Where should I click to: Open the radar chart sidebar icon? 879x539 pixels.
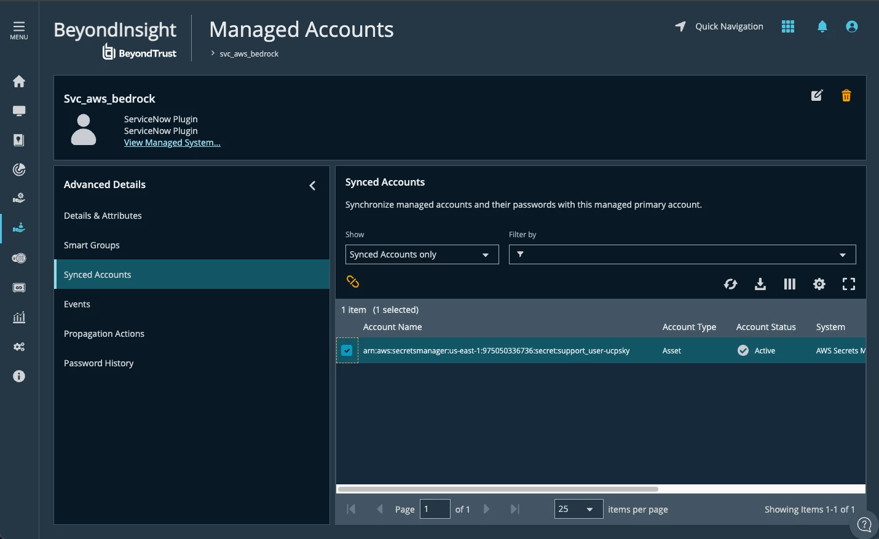tap(19, 170)
